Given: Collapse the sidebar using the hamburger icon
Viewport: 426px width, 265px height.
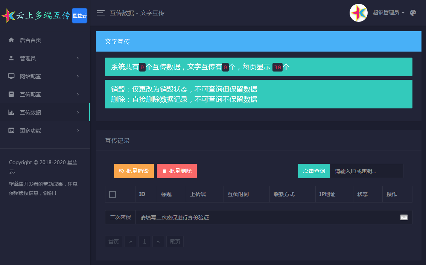Looking at the screenshot, I should click(x=100, y=12).
